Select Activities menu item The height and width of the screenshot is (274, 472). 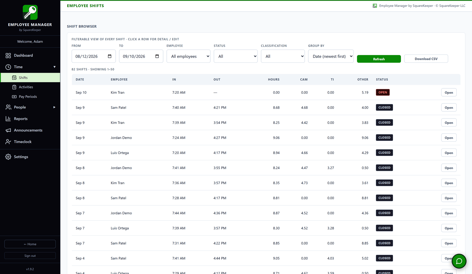(30, 87)
